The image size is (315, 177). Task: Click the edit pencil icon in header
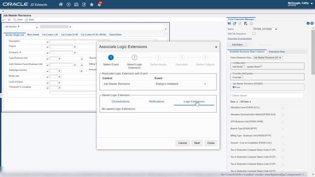pyautogui.click(x=84, y=4)
